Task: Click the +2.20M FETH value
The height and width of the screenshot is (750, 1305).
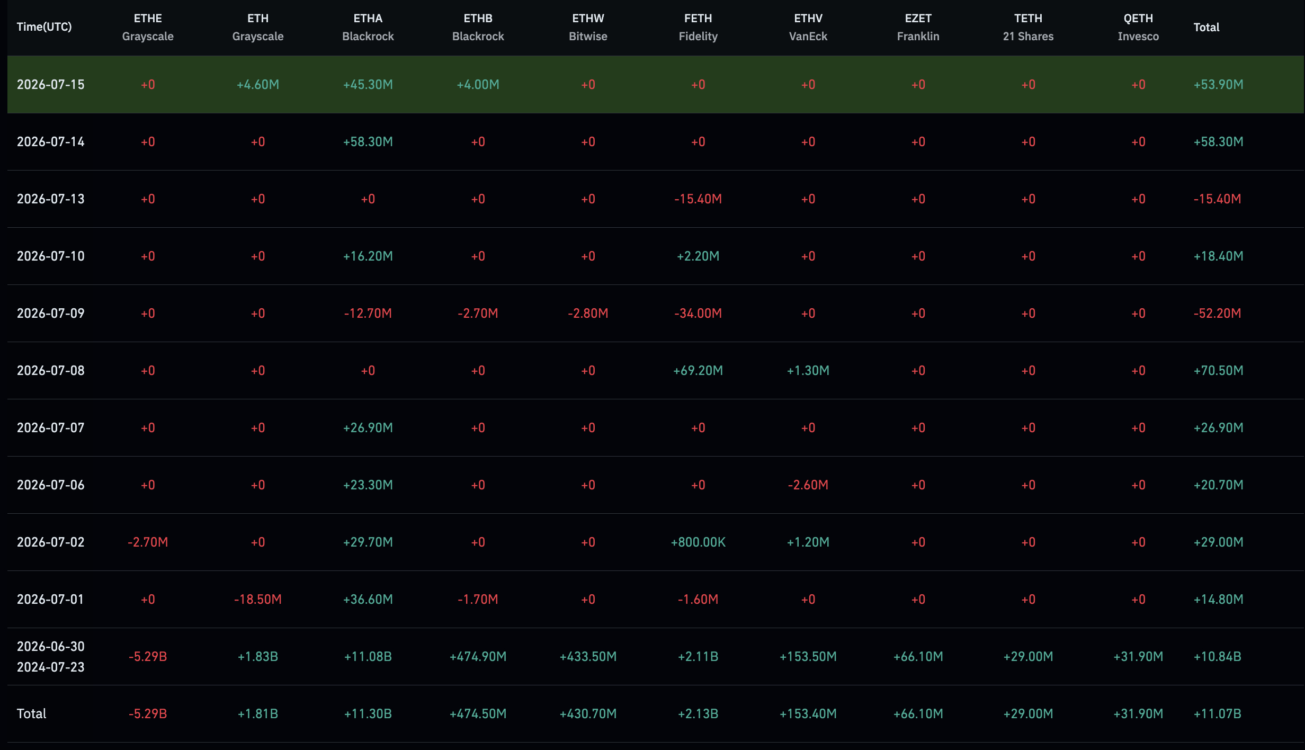Action: pos(698,256)
